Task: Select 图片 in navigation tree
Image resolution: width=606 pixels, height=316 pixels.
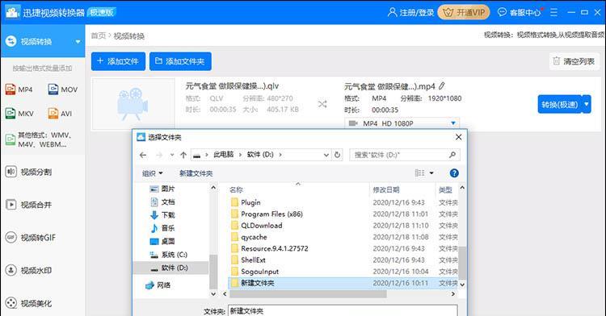Action: pos(162,189)
